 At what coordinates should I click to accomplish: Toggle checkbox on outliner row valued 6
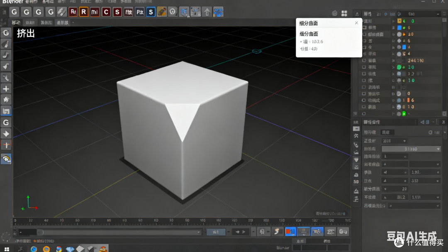coord(364,41)
